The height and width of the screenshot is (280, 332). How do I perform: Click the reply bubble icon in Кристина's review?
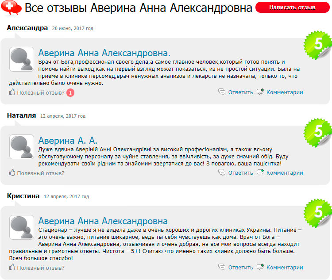click(x=222, y=267)
